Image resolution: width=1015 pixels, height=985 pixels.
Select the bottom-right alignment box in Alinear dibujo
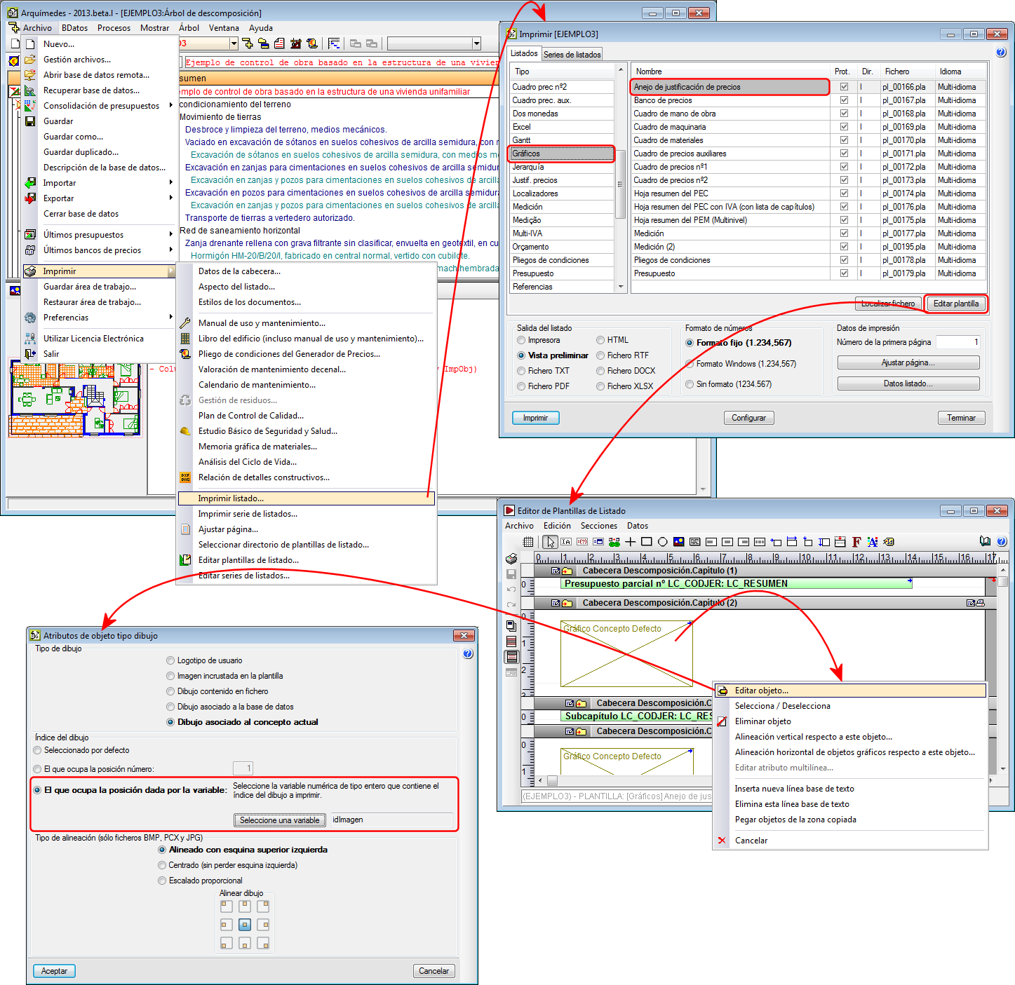(x=263, y=944)
